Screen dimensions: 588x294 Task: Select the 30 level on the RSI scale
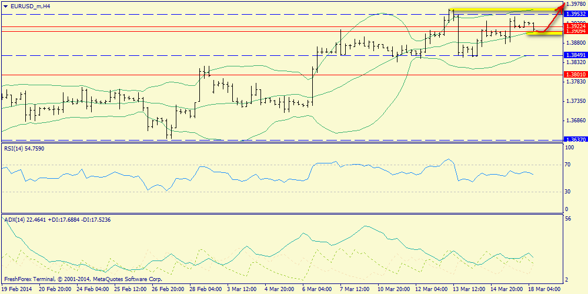(568, 192)
